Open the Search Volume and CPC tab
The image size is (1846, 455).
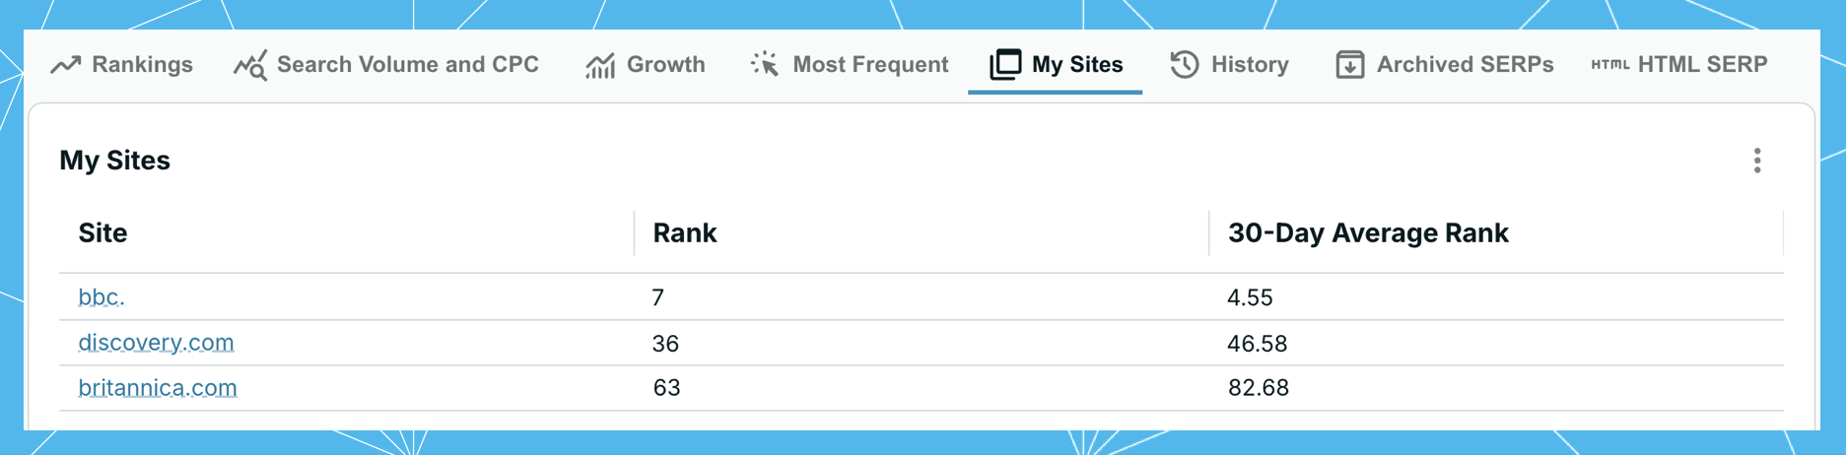[386, 64]
